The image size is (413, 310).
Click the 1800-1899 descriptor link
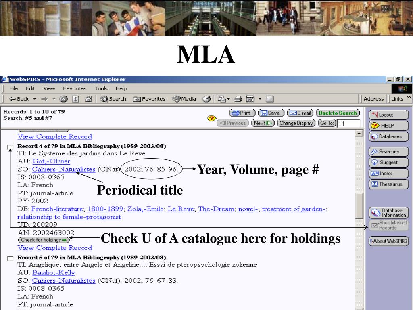click(x=105, y=209)
